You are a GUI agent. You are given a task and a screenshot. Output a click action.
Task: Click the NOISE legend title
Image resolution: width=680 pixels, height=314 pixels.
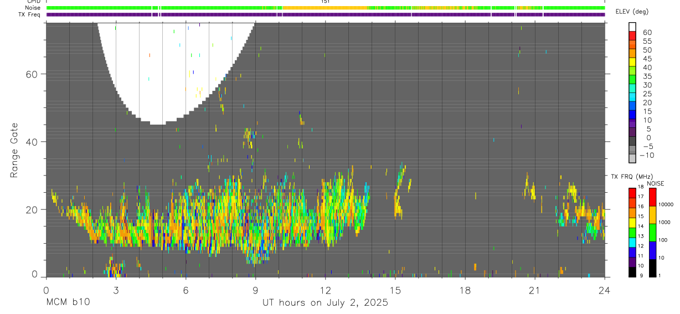[x=655, y=183]
